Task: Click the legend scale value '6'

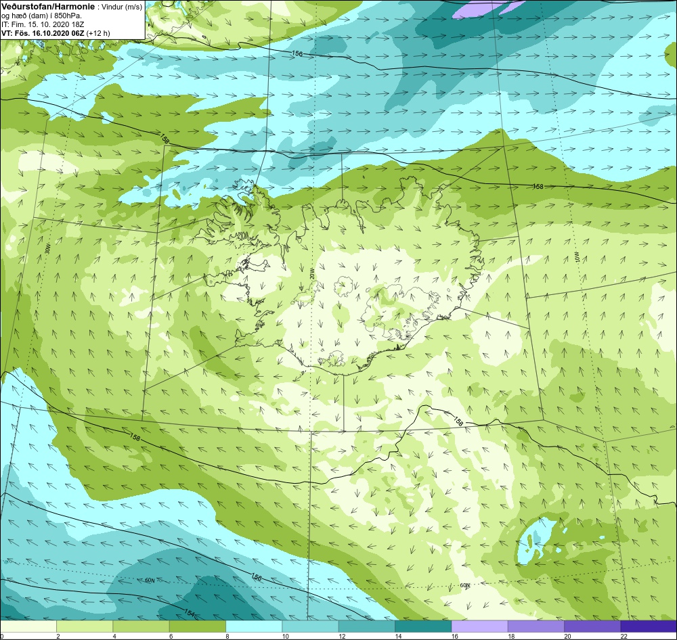Action: coord(171,637)
